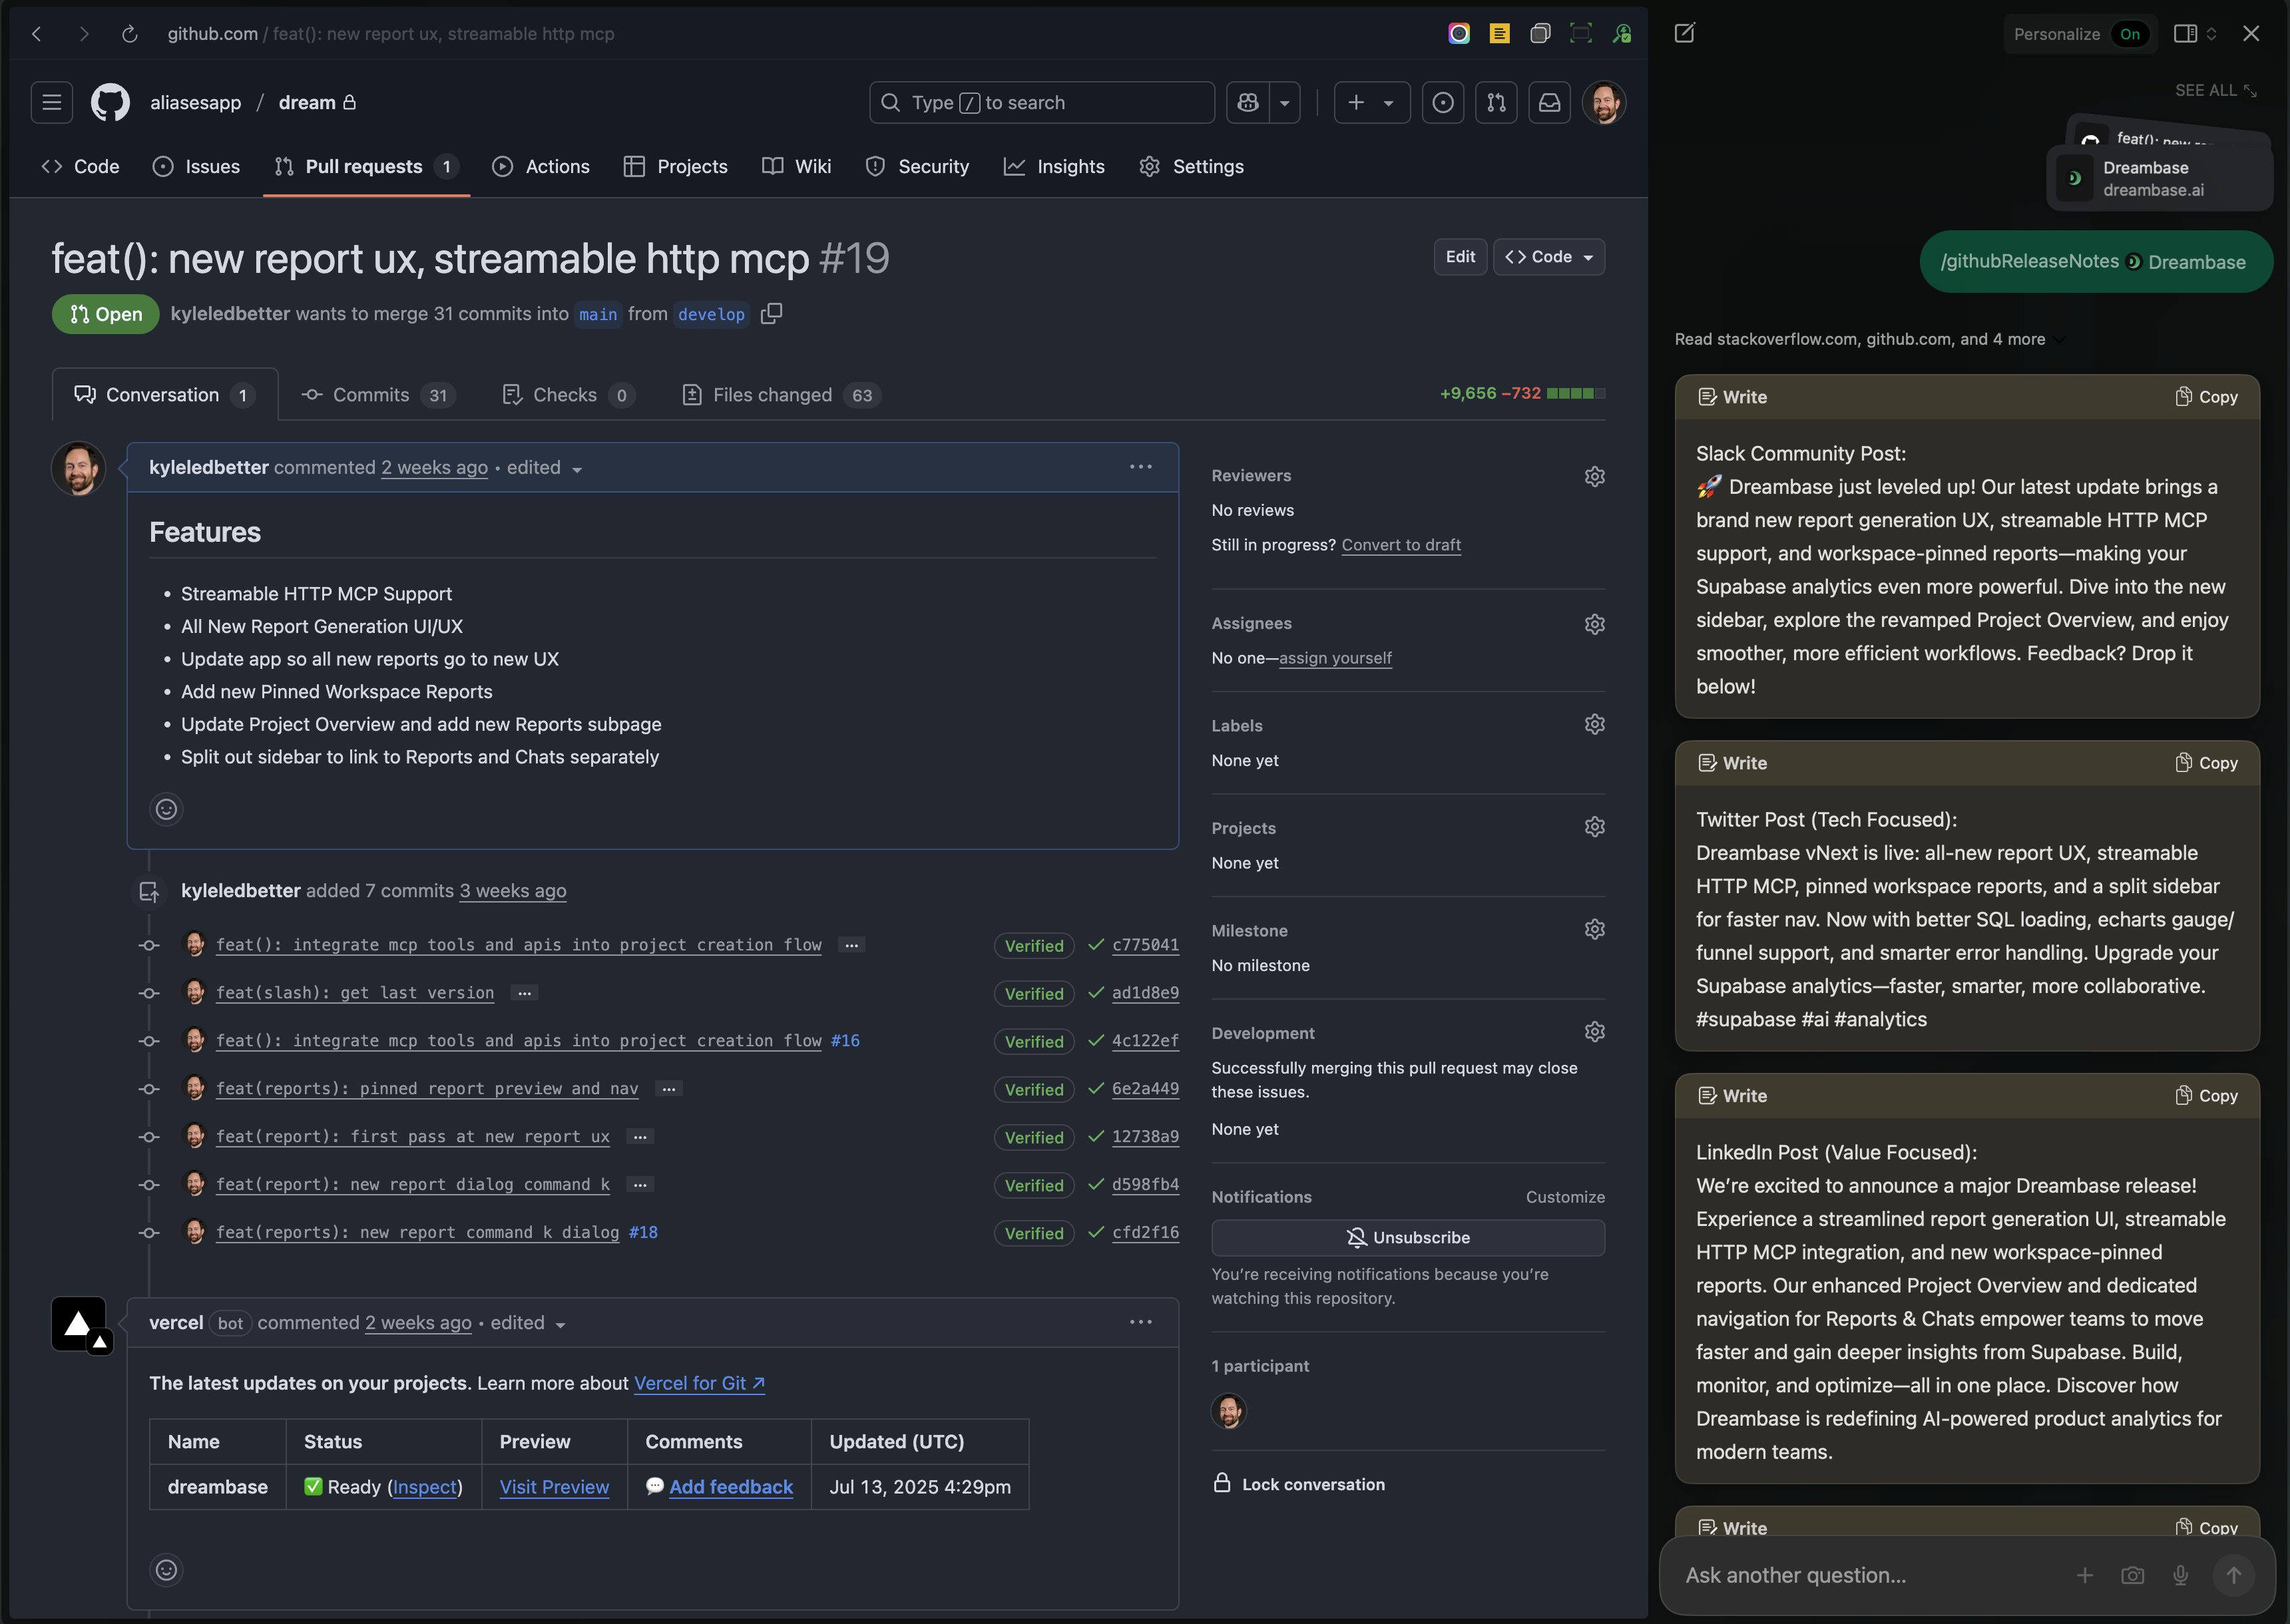Screen dimensions: 2290x1624
Task: Open the Labels gear settings
Action: (x=1594, y=724)
